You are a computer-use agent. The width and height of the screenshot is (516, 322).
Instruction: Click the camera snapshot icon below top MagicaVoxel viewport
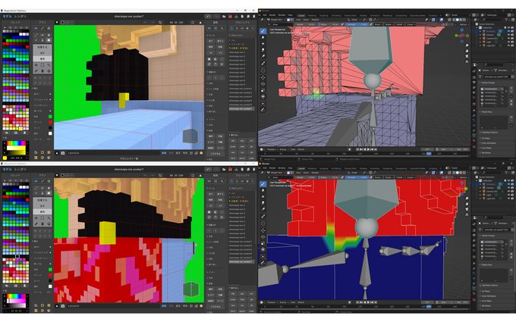62,153
